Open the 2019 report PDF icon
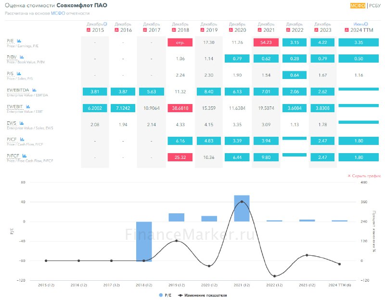This screenshot has height=300, width=385. [x=202, y=30]
